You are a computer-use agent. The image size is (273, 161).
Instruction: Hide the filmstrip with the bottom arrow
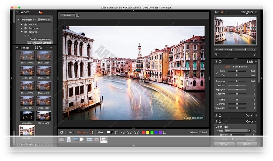pyautogui.click(x=134, y=146)
